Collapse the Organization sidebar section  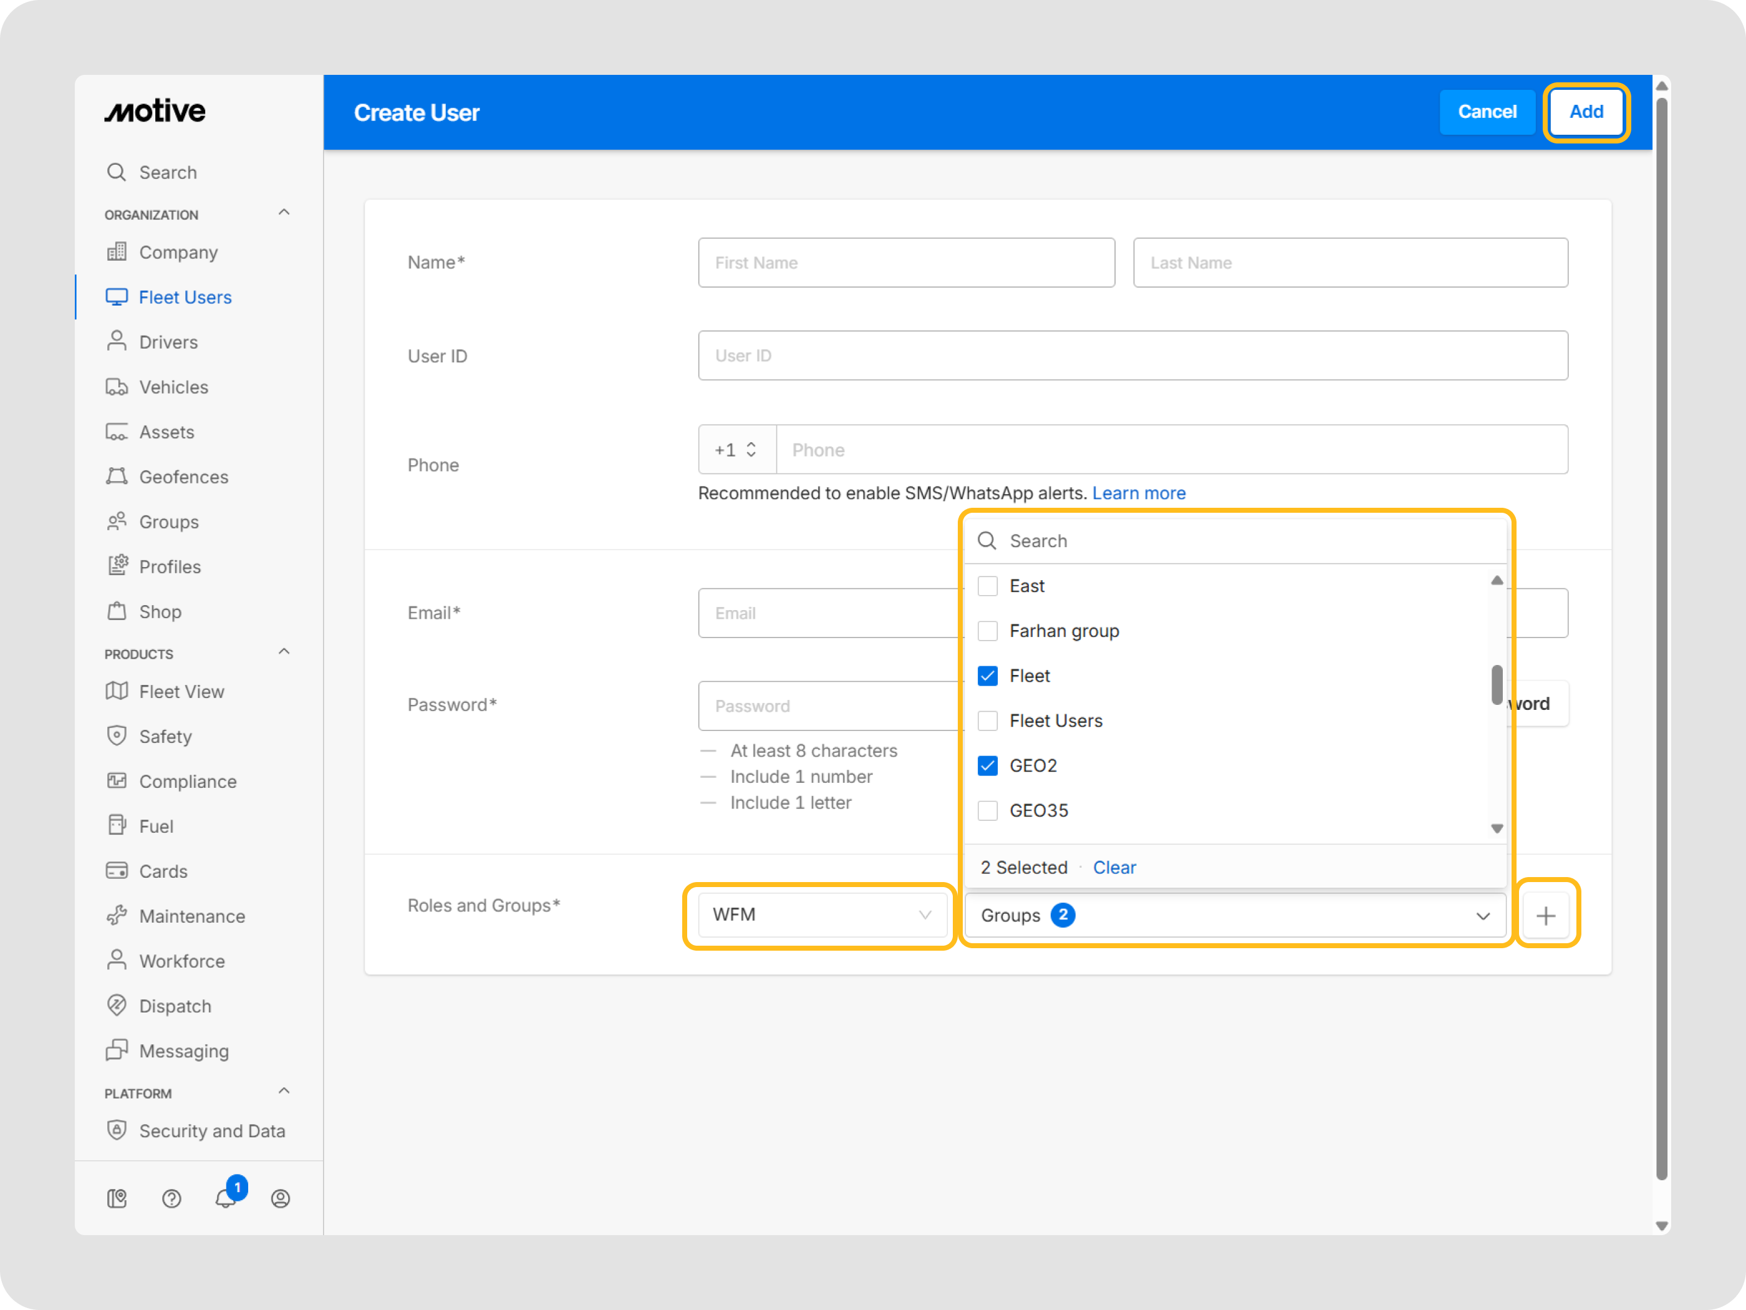(284, 213)
